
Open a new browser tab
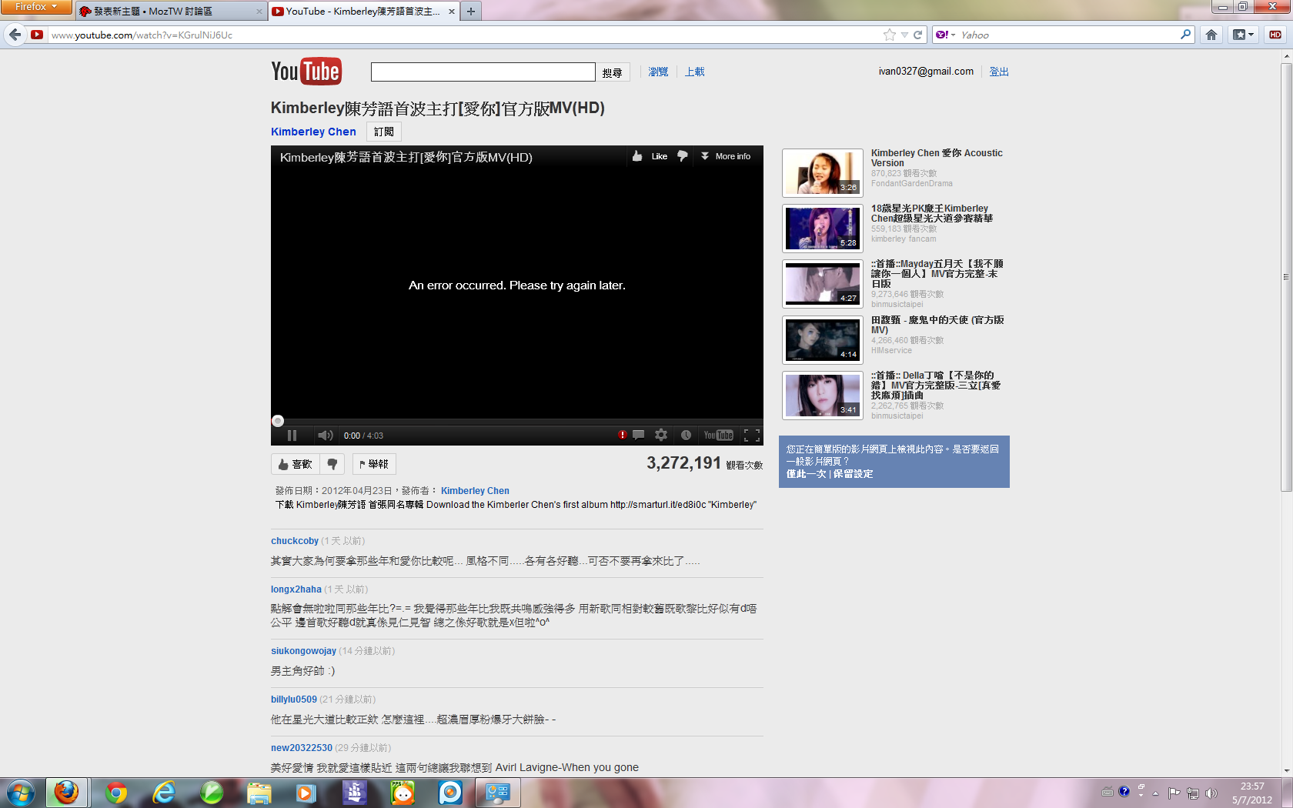tap(471, 12)
